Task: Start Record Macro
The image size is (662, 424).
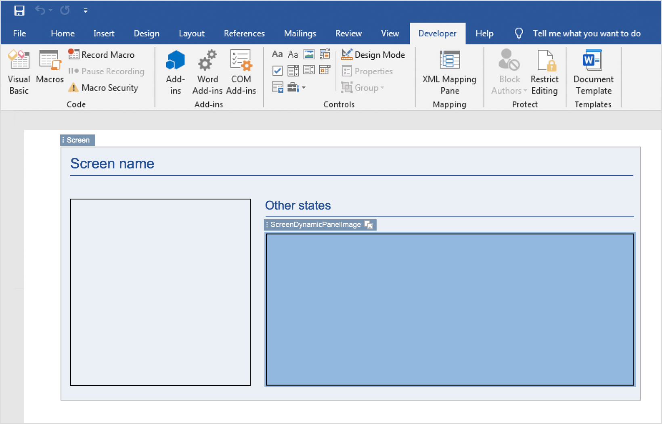Action: 101,55
